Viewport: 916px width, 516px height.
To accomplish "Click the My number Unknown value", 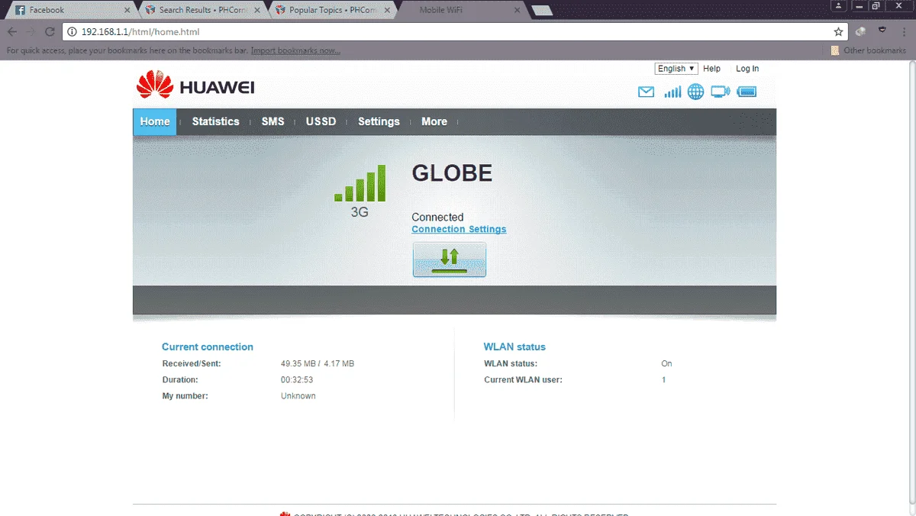I will [298, 396].
